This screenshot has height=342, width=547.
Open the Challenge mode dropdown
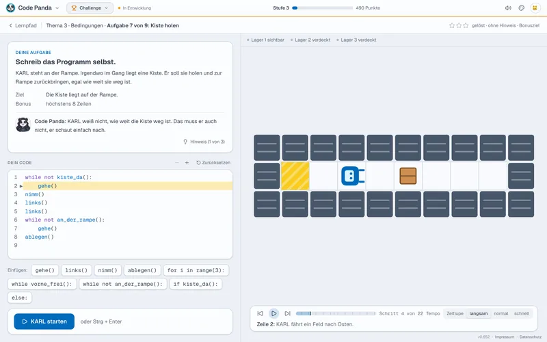pyautogui.click(x=90, y=8)
